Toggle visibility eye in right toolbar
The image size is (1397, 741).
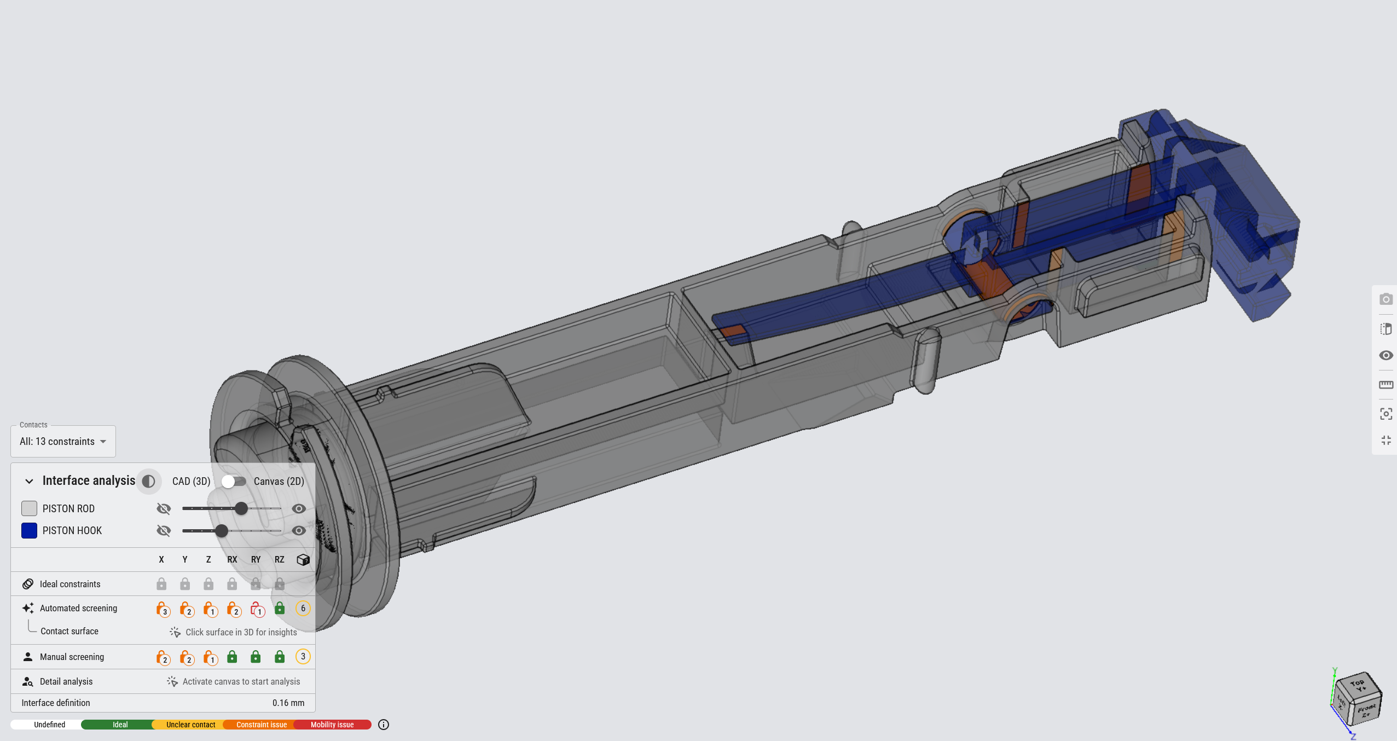coord(1386,356)
